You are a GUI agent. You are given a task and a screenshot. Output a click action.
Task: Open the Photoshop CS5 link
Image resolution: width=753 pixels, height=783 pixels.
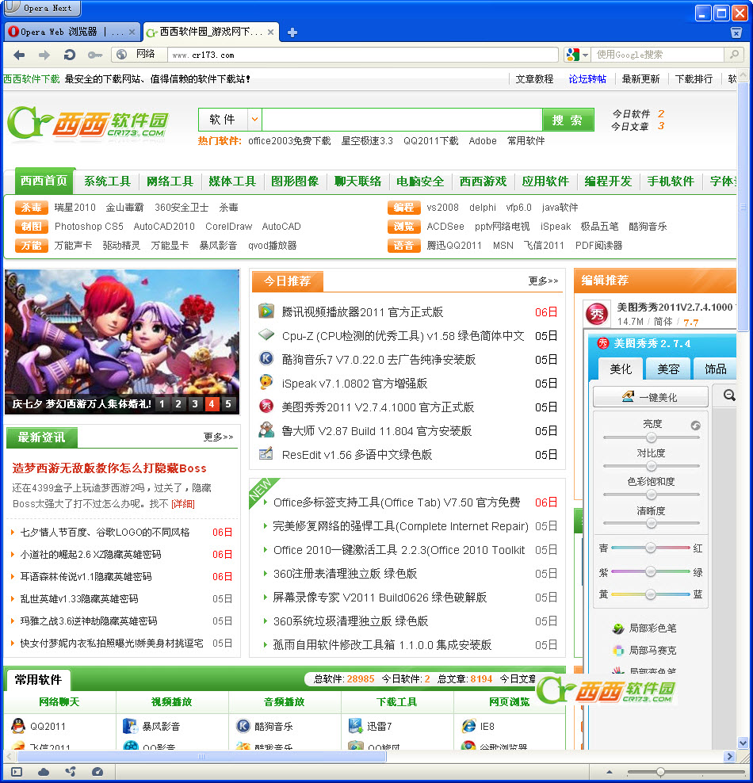(89, 226)
